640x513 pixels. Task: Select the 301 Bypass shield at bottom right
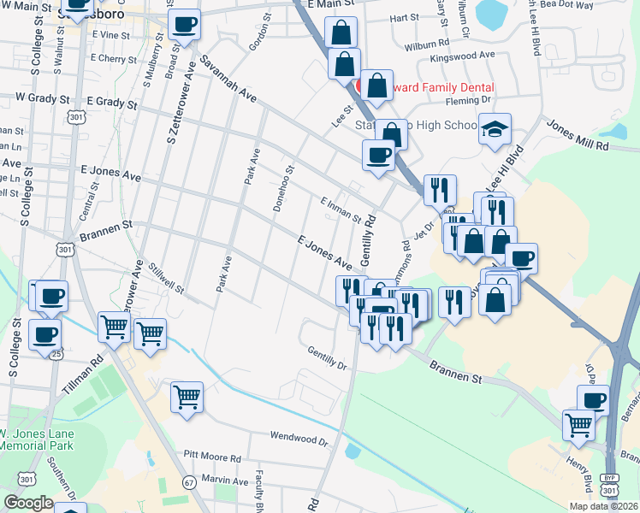609,486
